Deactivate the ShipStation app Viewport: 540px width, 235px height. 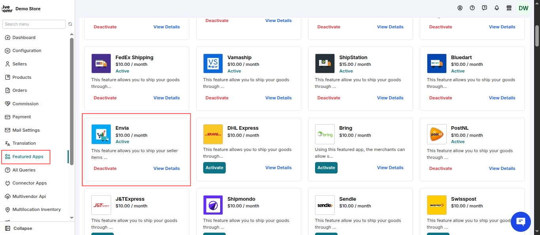329,98
